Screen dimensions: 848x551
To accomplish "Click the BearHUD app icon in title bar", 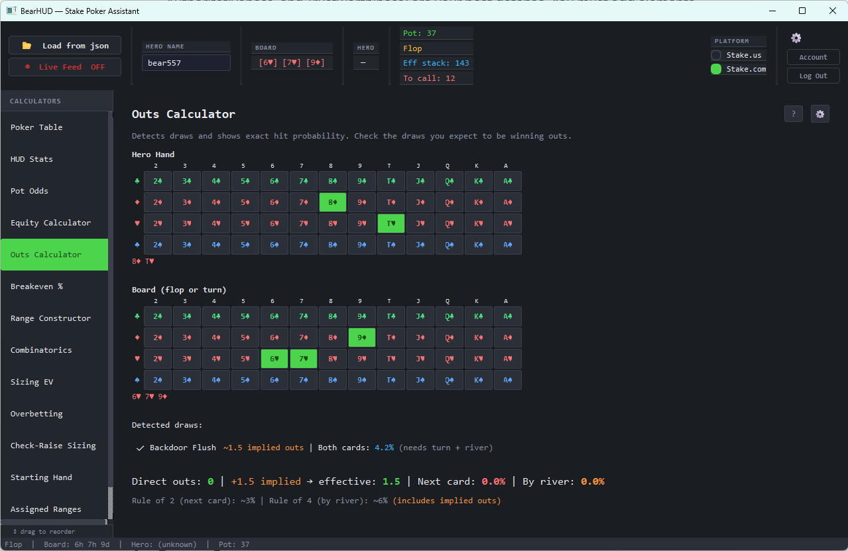I will coord(11,11).
